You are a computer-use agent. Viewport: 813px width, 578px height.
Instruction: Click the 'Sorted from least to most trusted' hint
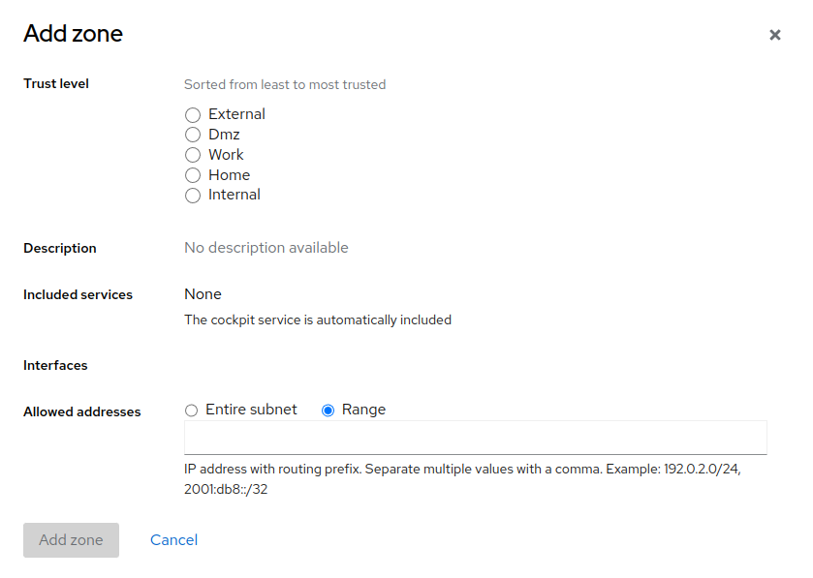click(285, 85)
